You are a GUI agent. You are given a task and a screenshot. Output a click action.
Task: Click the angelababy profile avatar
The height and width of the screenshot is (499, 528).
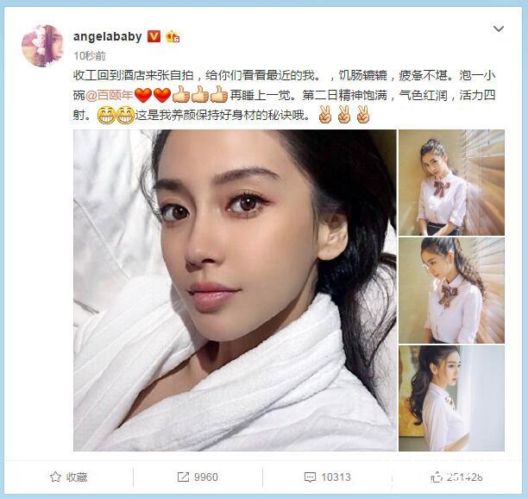click(x=42, y=46)
